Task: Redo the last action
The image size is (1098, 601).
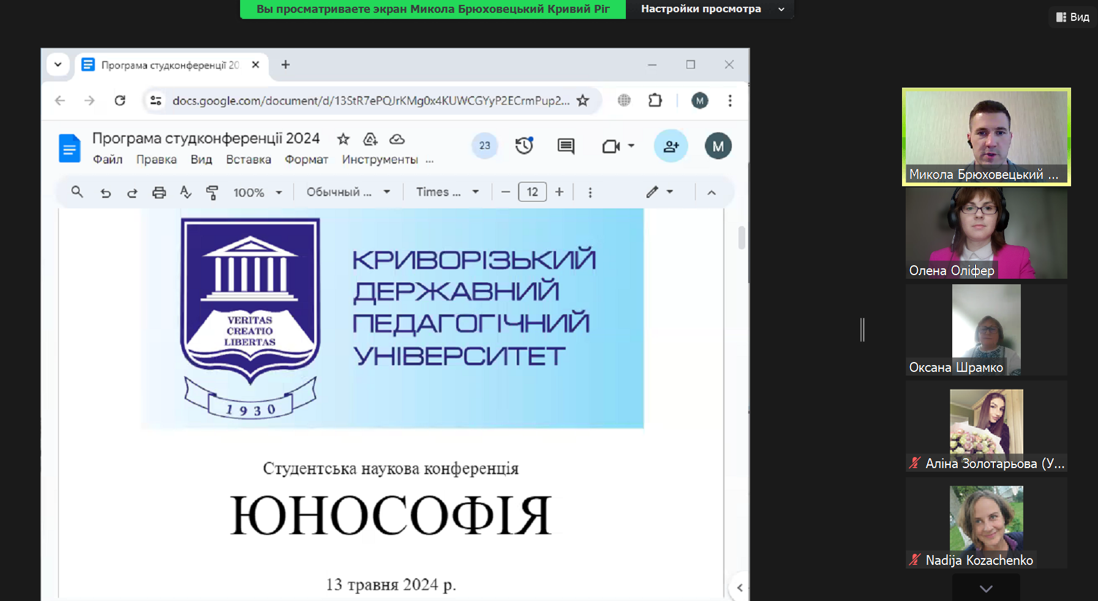Action: tap(132, 193)
